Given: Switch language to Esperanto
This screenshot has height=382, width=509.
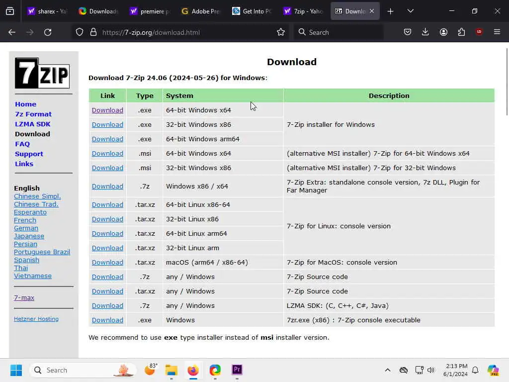Looking at the screenshot, I should pyautogui.click(x=30, y=212).
